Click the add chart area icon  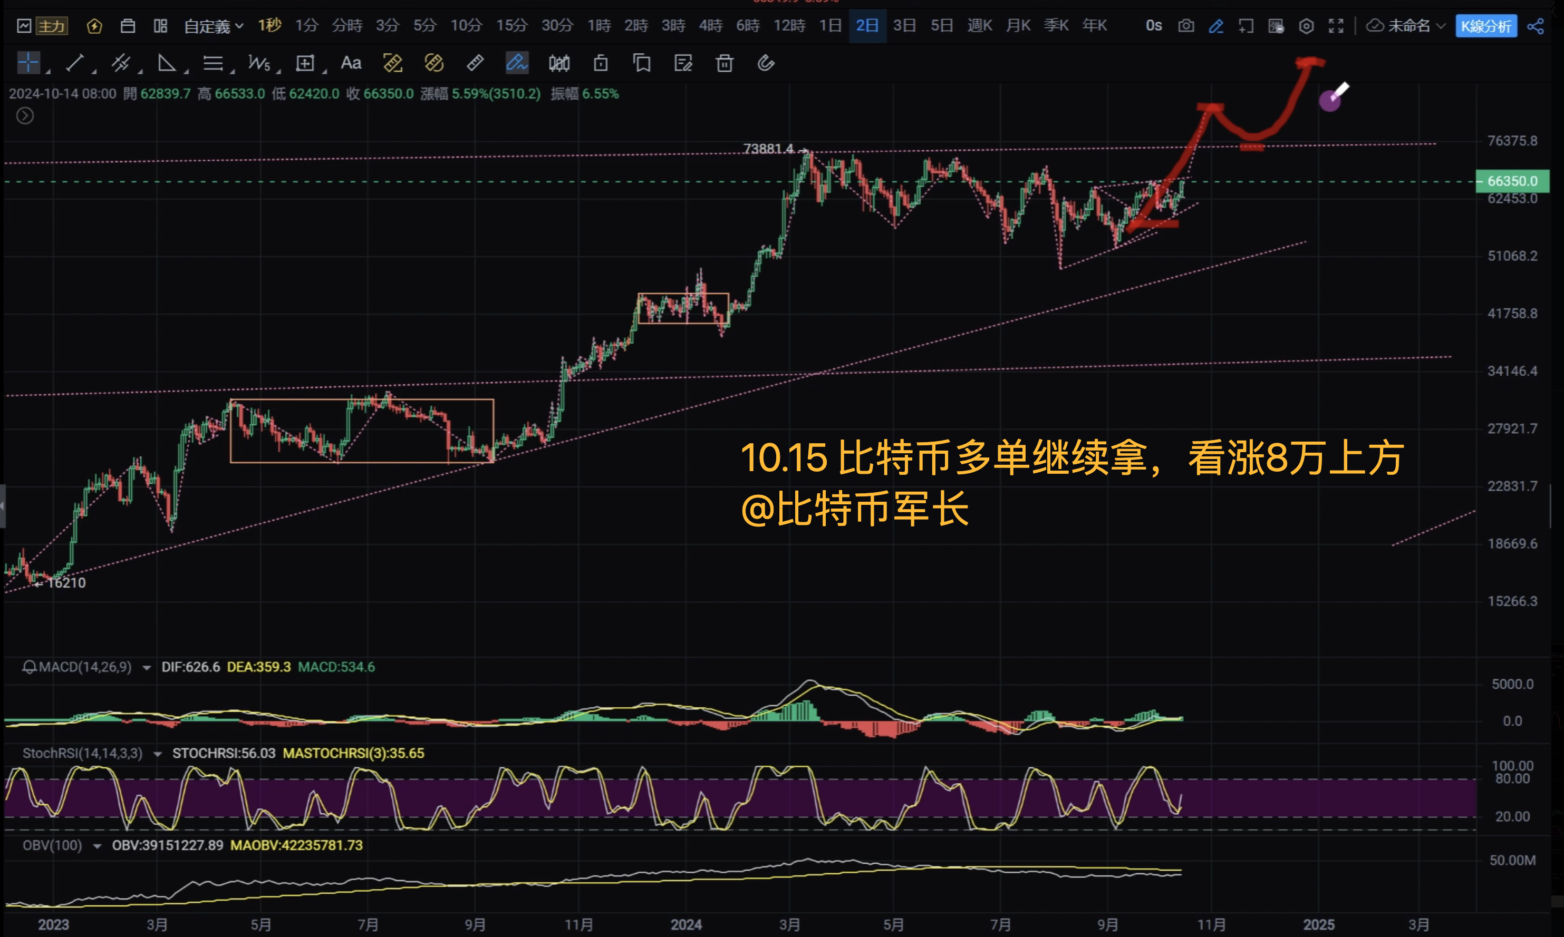[x=1246, y=26]
